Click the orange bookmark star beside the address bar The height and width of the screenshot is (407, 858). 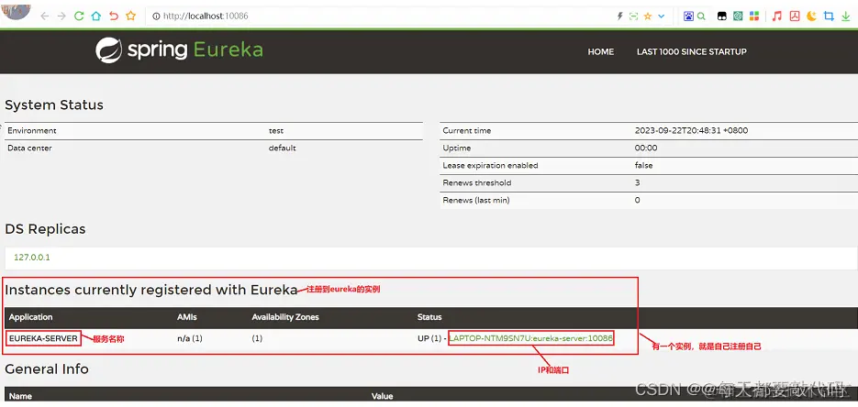[131, 16]
